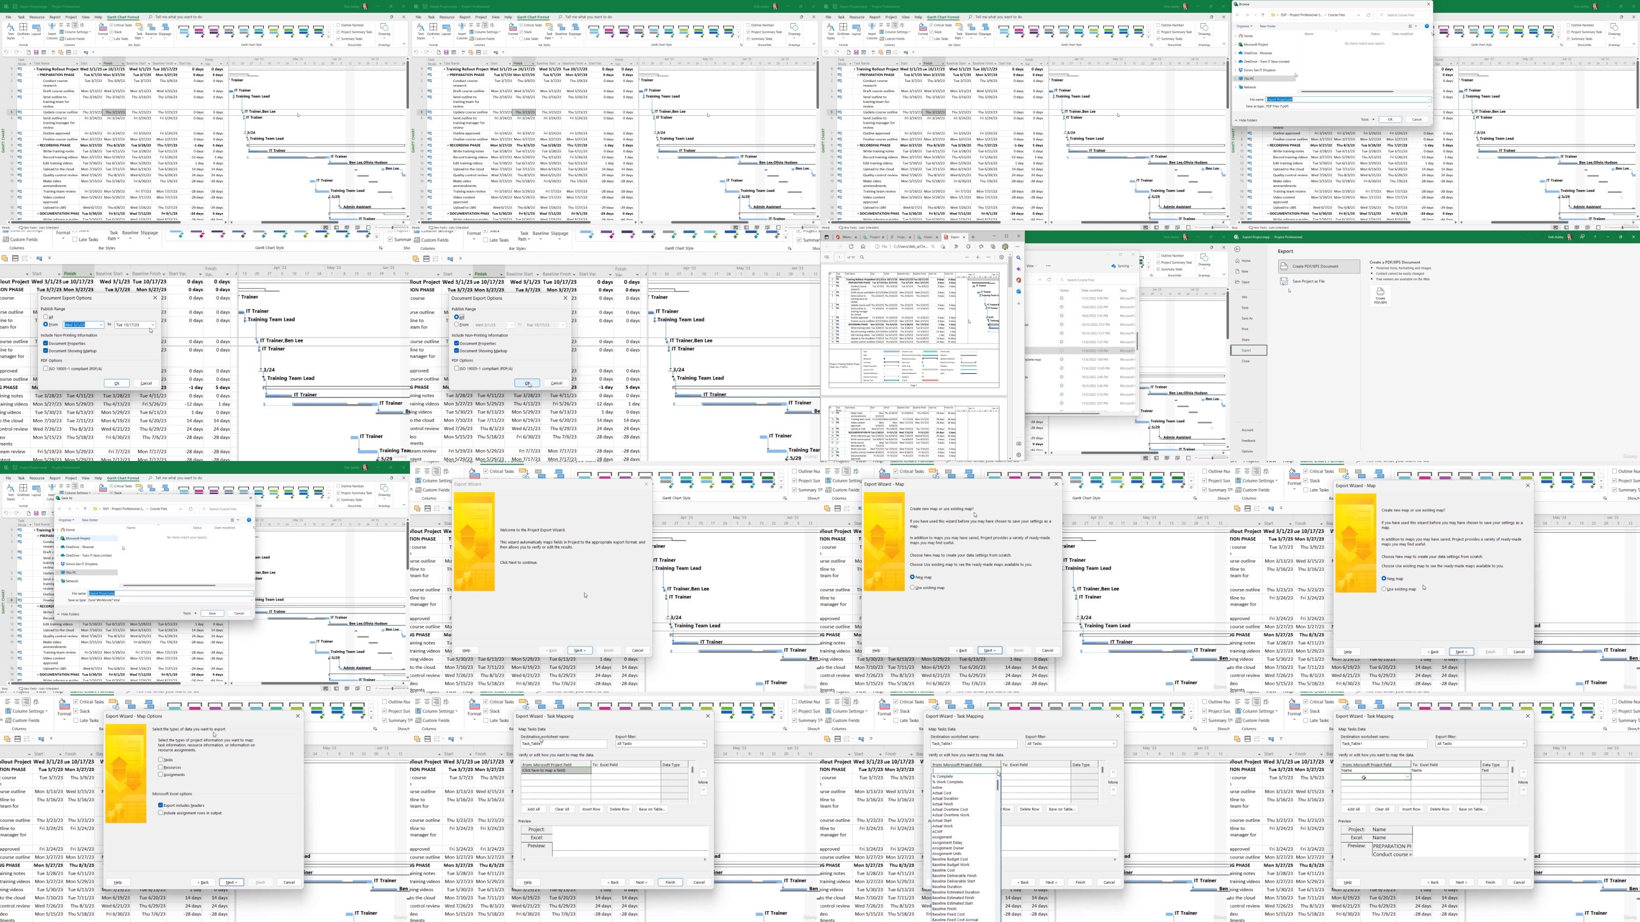Click blue help icon in Browse dialog
The width and height of the screenshot is (1640, 922).
click(x=1427, y=26)
